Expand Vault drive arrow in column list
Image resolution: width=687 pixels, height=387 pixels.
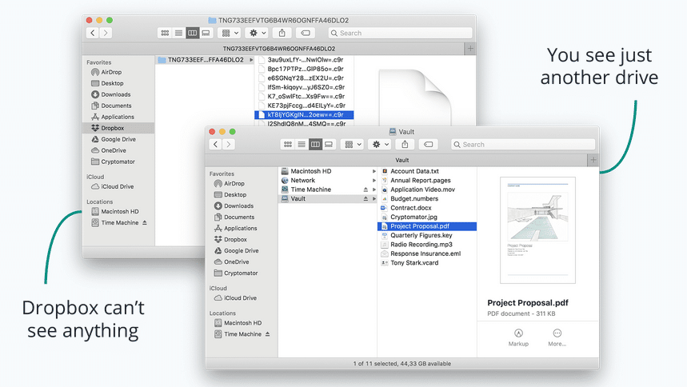point(373,198)
